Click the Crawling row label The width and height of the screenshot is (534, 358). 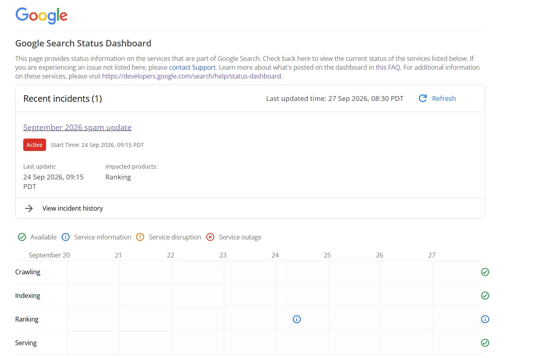tap(28, 272)
